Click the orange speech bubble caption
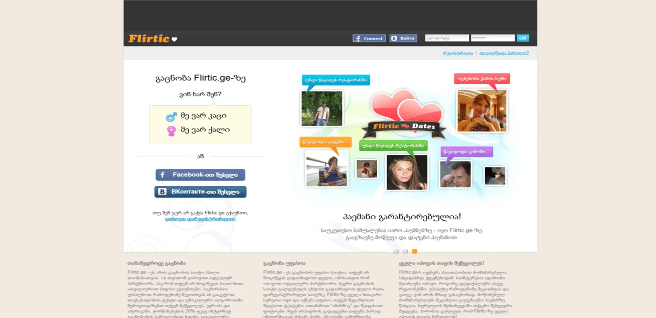Screen dimensions: 656x318 pyautogui.click(x=325, y=142)
